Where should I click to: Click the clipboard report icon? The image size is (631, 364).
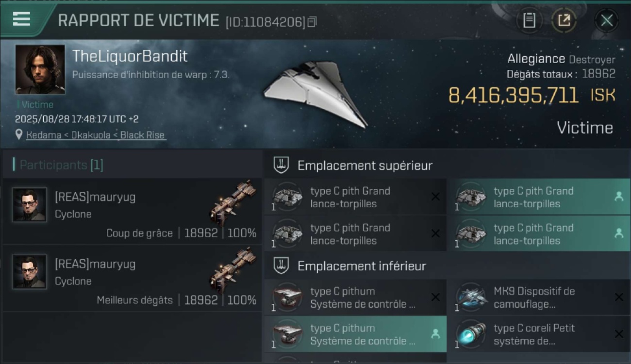[529, 20]
